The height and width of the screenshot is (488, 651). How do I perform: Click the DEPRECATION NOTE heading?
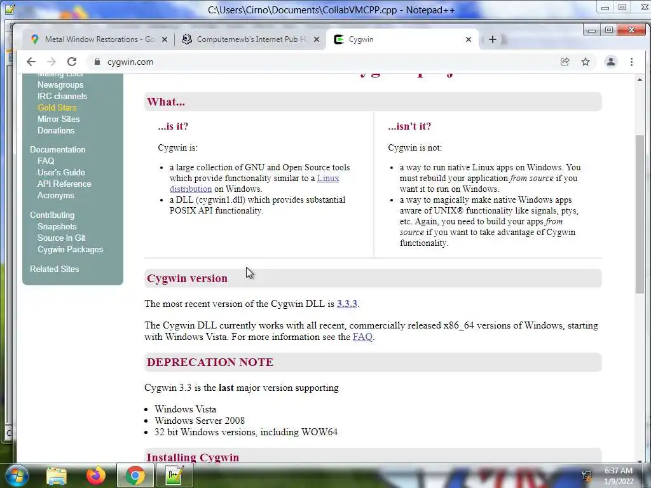pos(210,362)
